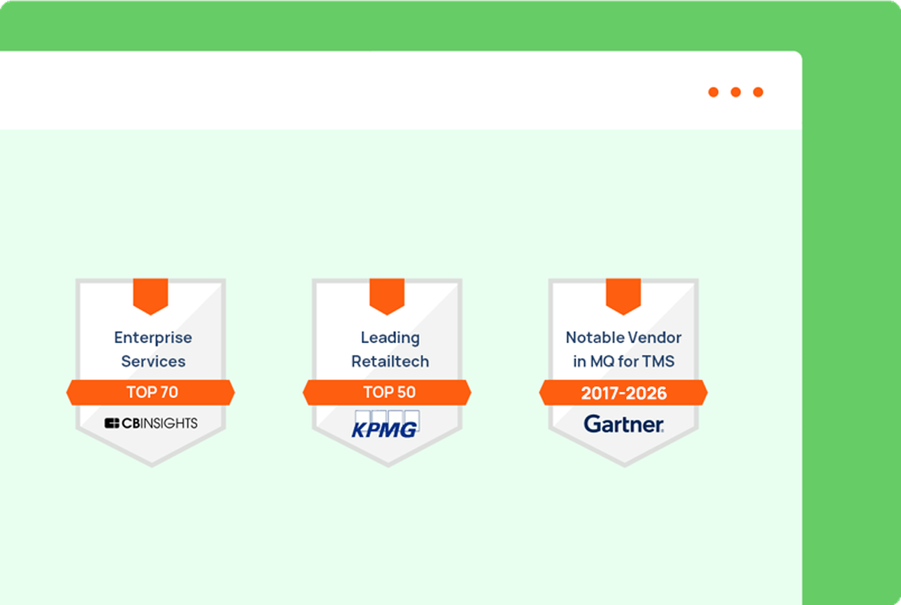Click empty pale green area below badges
Viewport: 901px width, 605px height.
click(x=385, y=539)
